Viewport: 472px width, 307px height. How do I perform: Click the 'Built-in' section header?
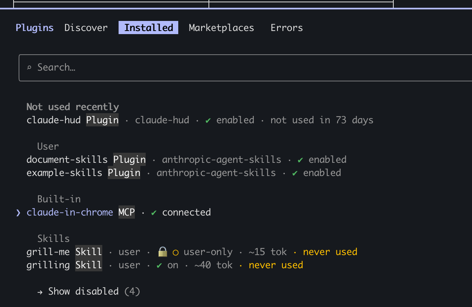[59, 199]
